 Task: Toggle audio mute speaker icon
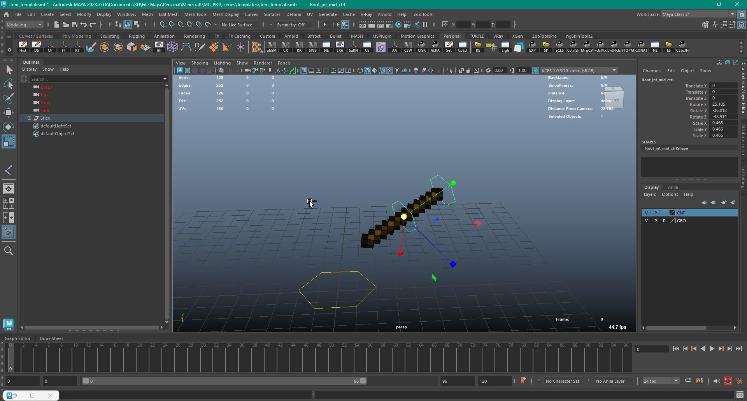[x=717, y=381]
